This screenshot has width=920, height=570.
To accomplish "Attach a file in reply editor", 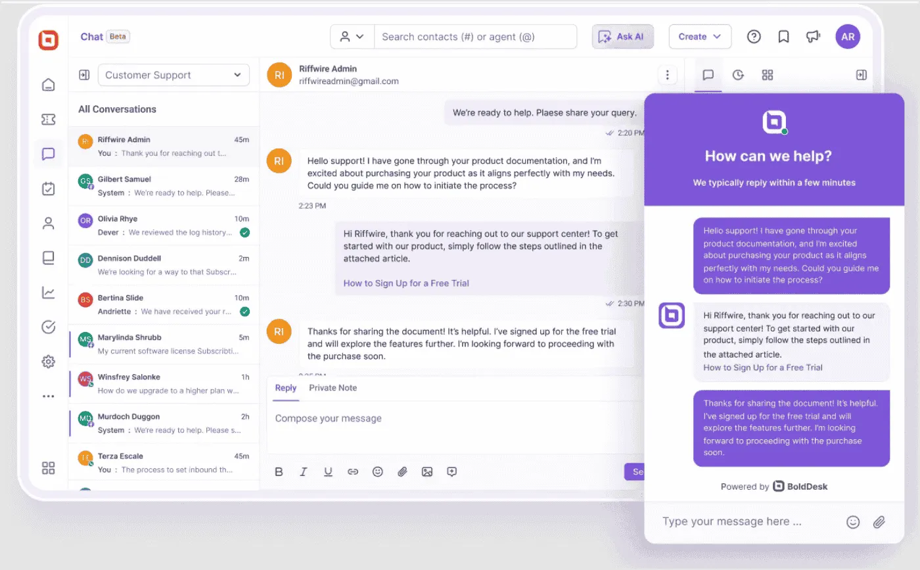I will (x=402, y=471).
